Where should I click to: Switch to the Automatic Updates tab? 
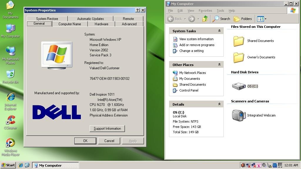91,18
